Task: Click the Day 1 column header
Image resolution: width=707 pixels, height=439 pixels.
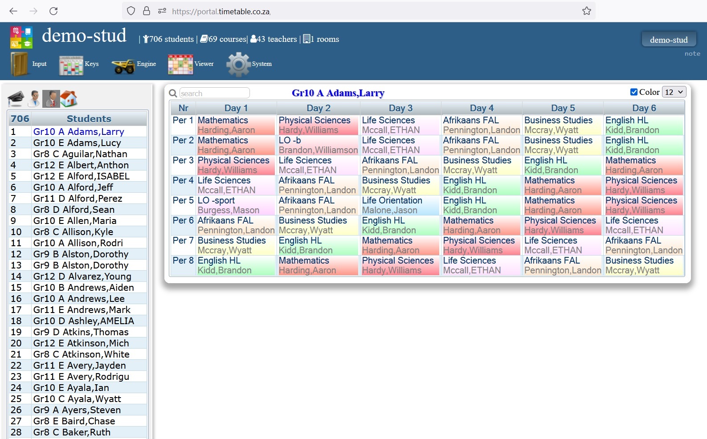Action: (236, 108)
